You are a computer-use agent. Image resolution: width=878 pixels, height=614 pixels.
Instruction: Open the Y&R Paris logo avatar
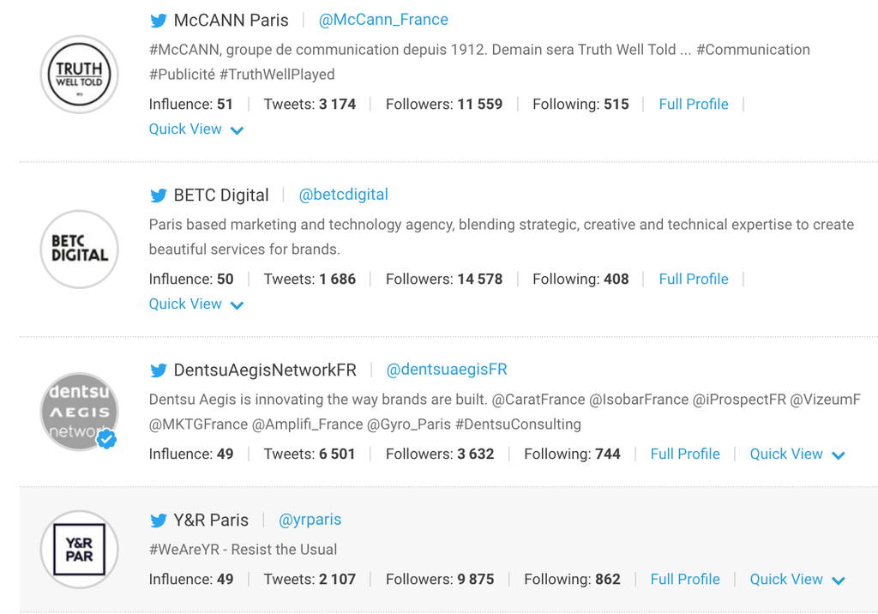tap(80, 550)
